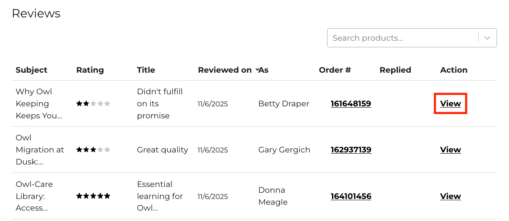Select the 'Why Owl Keeping Keeps You...' subject
The image size is (509, 221).
click(x=39, y=103)
